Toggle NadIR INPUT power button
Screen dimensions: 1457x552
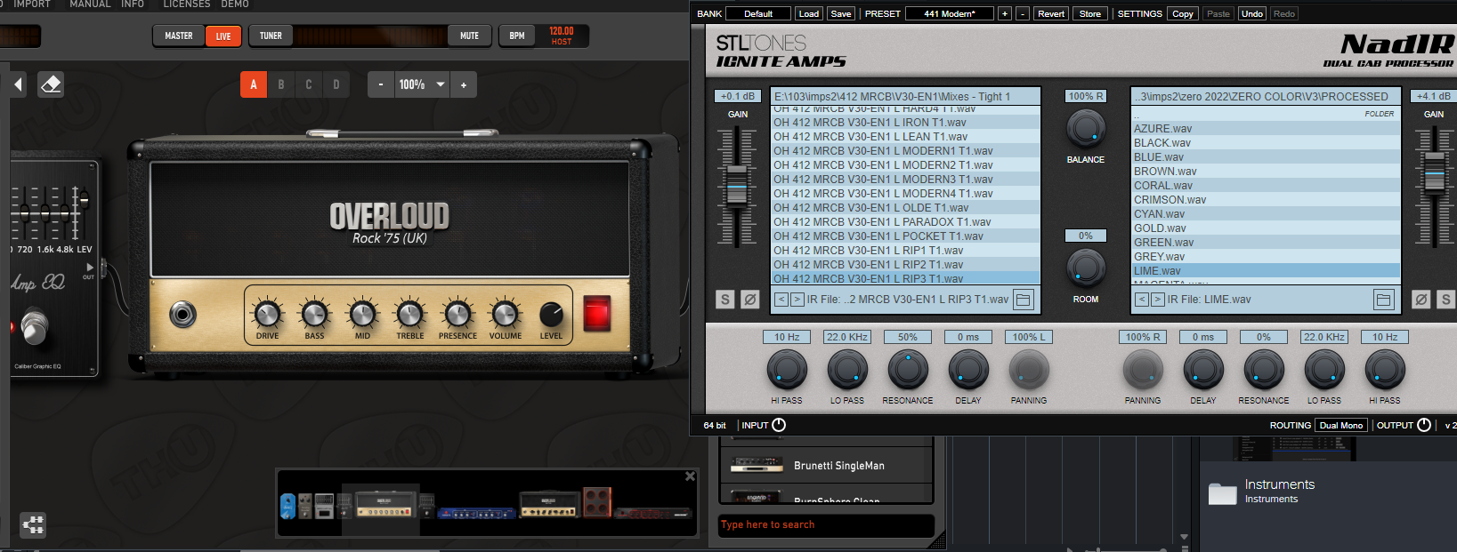(x=779, y=425)
